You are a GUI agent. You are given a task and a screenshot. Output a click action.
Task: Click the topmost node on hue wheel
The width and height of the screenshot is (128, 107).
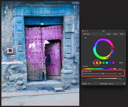tap(112, 46)
